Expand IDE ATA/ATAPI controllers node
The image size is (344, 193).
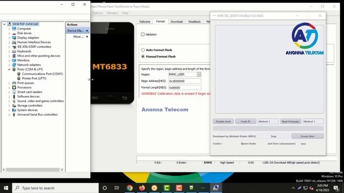click(x=9, y=47)
